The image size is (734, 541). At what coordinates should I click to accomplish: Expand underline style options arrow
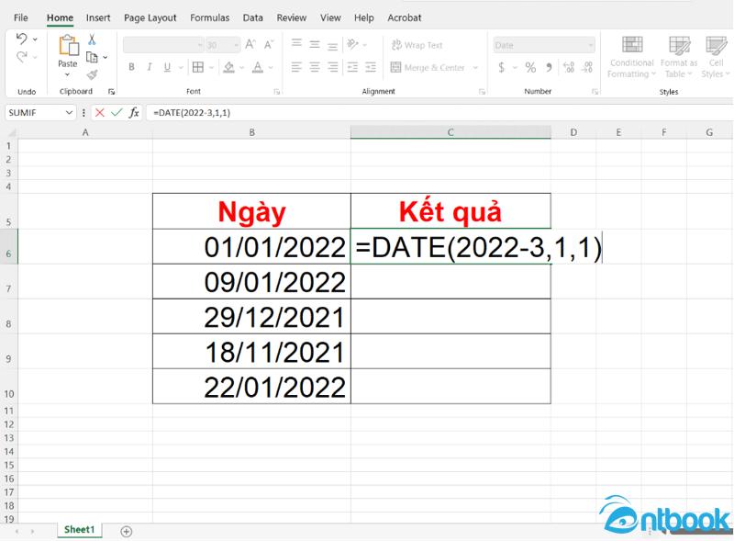click(x=181, y=67)
